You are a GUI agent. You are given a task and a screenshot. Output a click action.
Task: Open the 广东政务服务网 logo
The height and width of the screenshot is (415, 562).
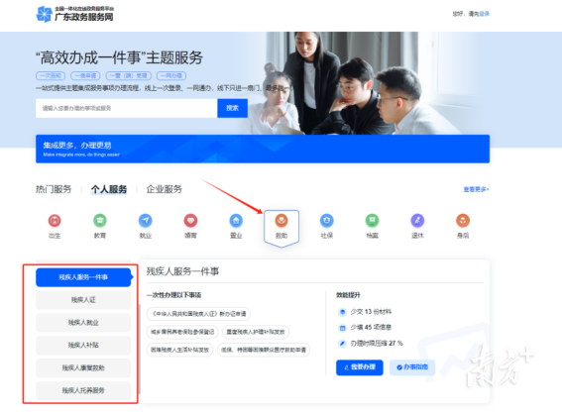[75, 14]
